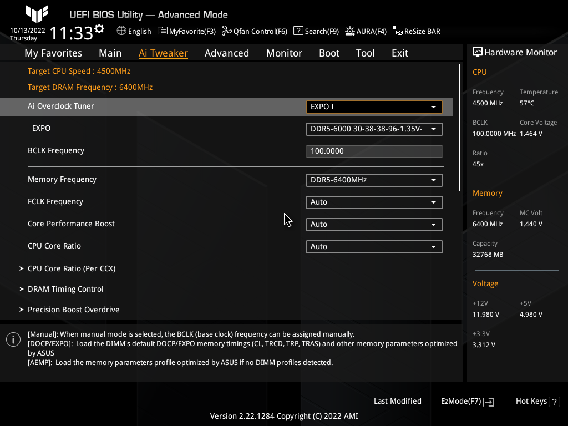Click the Ratio 45x value
Image resolution: width=568 pixels, height=426 pixels.
pyautogui.click(x=478, y=164)
